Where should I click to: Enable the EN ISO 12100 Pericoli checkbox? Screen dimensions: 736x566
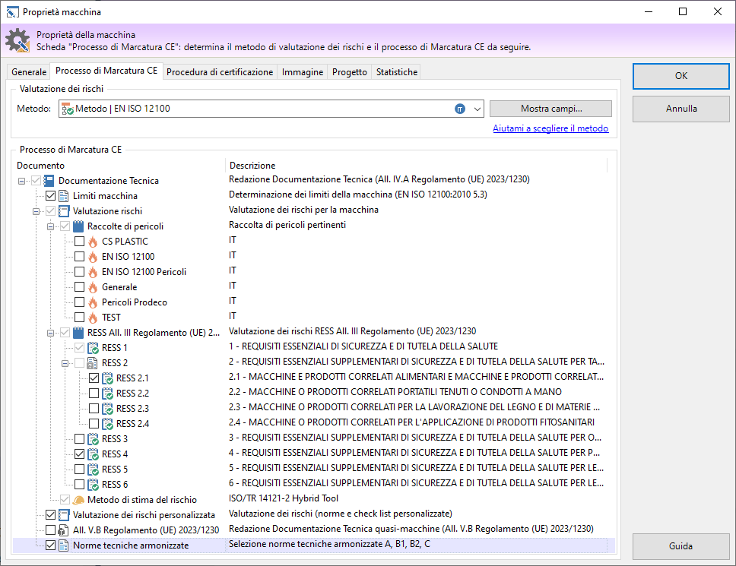79,272
